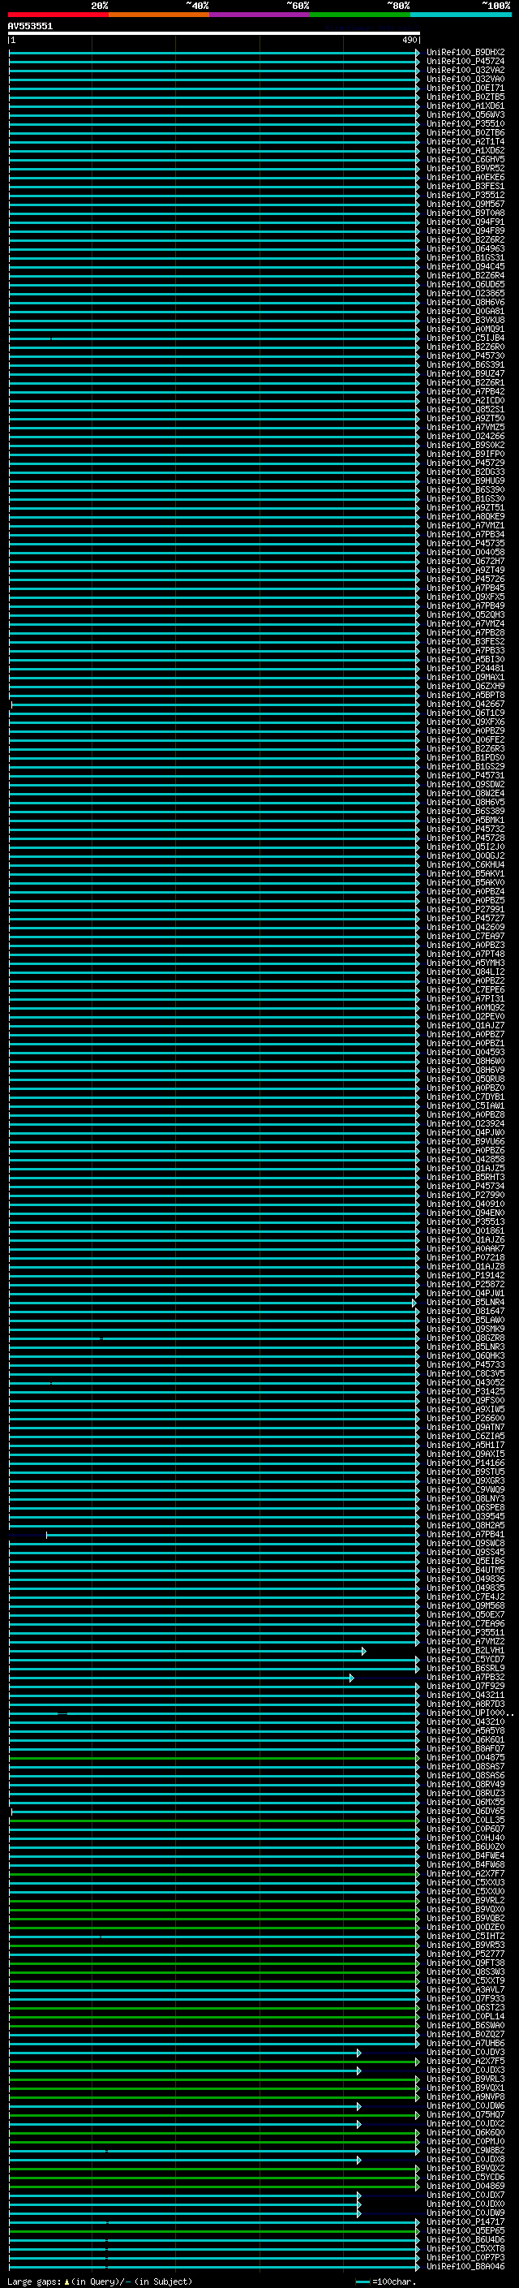This screenshot has height=2288, width=519.
Task: Open hit UniRef100_B9DHX2
Action: [x=465, y=53]
